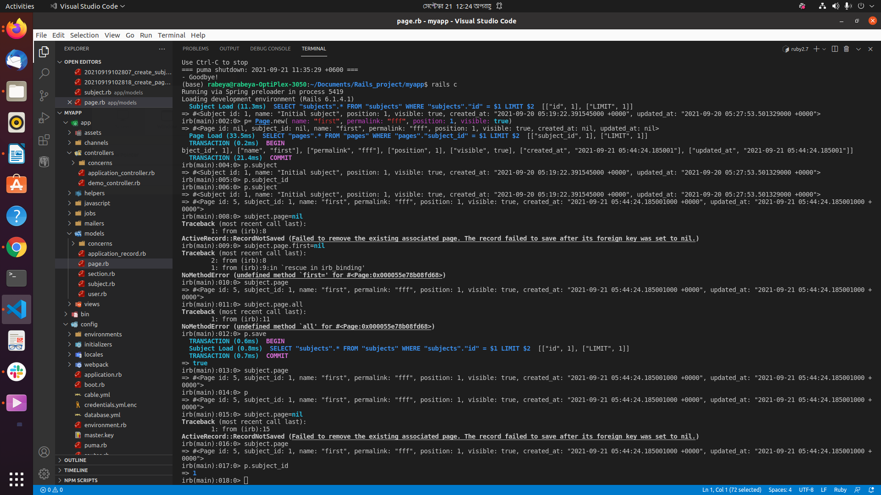The image size is (881, 495).
Task: Toggle notifications bell in status bar
Action: click(871, 489)
